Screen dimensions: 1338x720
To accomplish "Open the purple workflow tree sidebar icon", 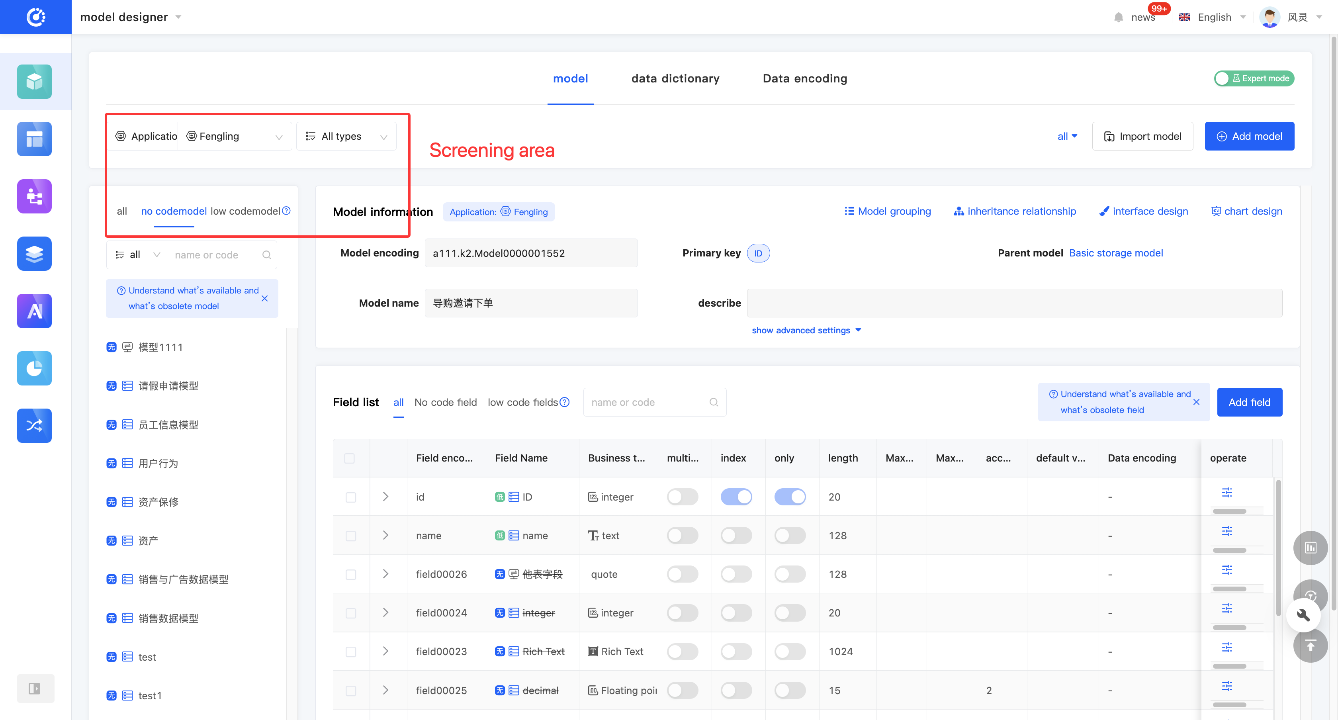I will pyautogui.click(x=34, y=196).
